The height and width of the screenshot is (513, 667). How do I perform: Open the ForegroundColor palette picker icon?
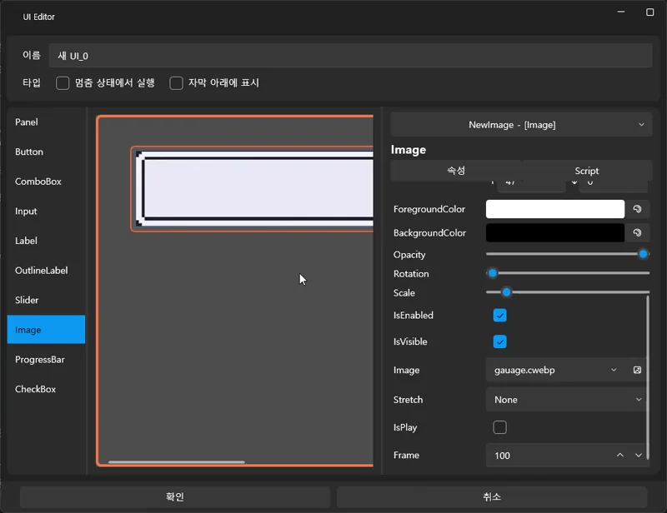637,209
